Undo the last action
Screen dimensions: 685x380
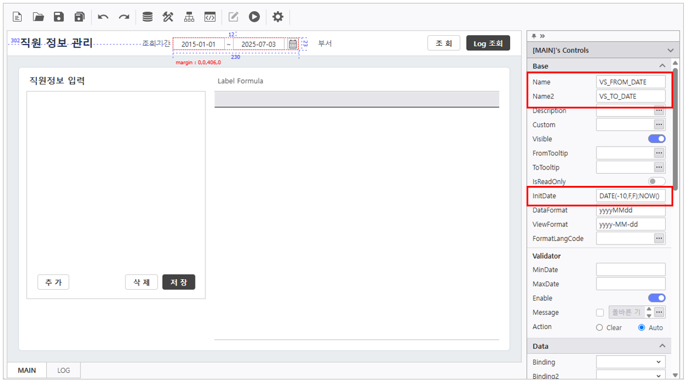(x=103, y=17)
